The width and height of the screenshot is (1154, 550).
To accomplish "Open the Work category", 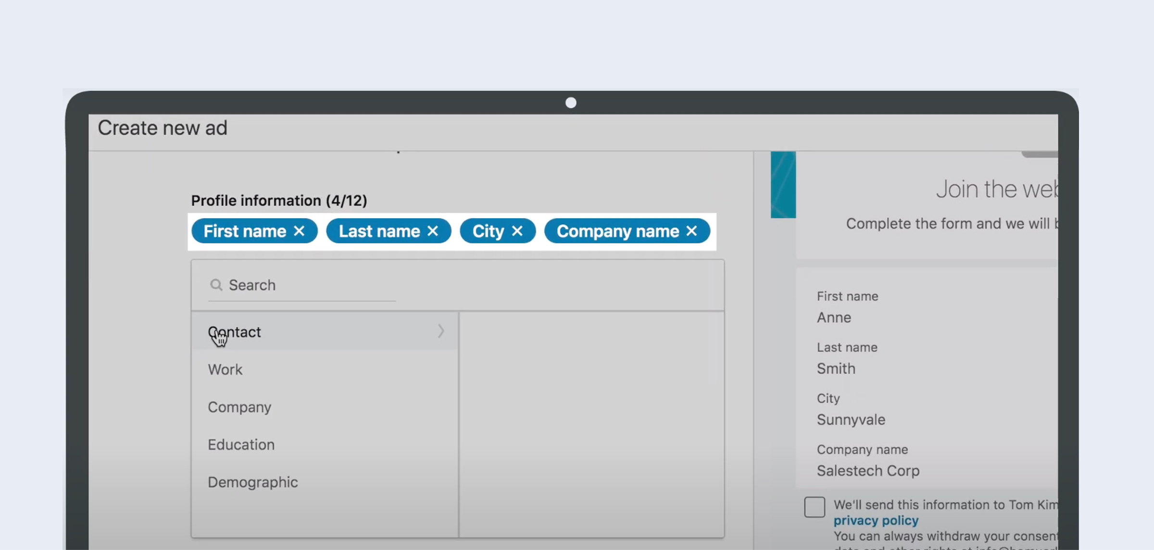I will click(x=225, y=369).
